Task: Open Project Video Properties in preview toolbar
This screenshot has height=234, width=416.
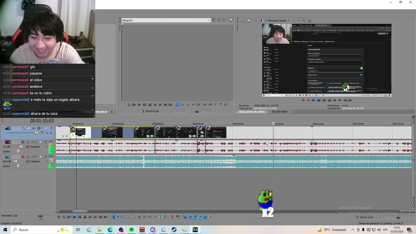Action: click(242, 20)
